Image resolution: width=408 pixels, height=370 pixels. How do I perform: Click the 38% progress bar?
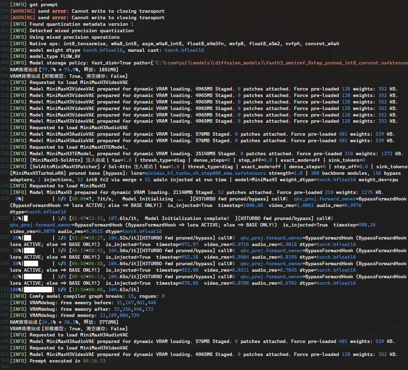point(38,251)
